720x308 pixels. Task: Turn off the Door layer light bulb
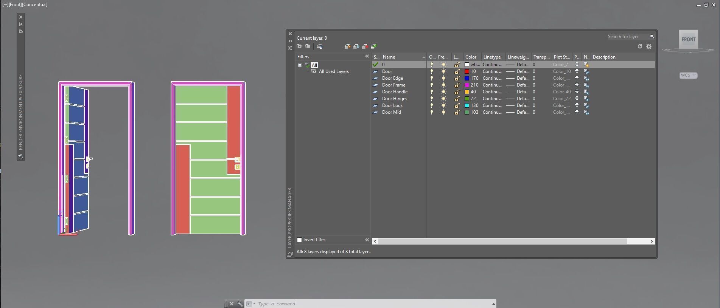(x=431, y=71)
